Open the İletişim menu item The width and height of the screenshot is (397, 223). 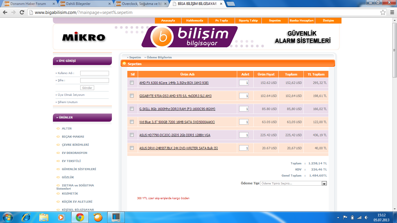coord(328,21)
